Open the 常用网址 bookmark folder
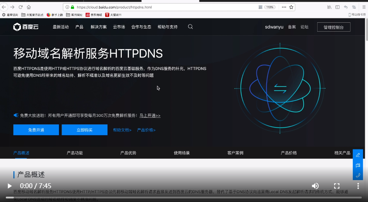368x202 pixels. pyautogui.click(x=74, y=15)
